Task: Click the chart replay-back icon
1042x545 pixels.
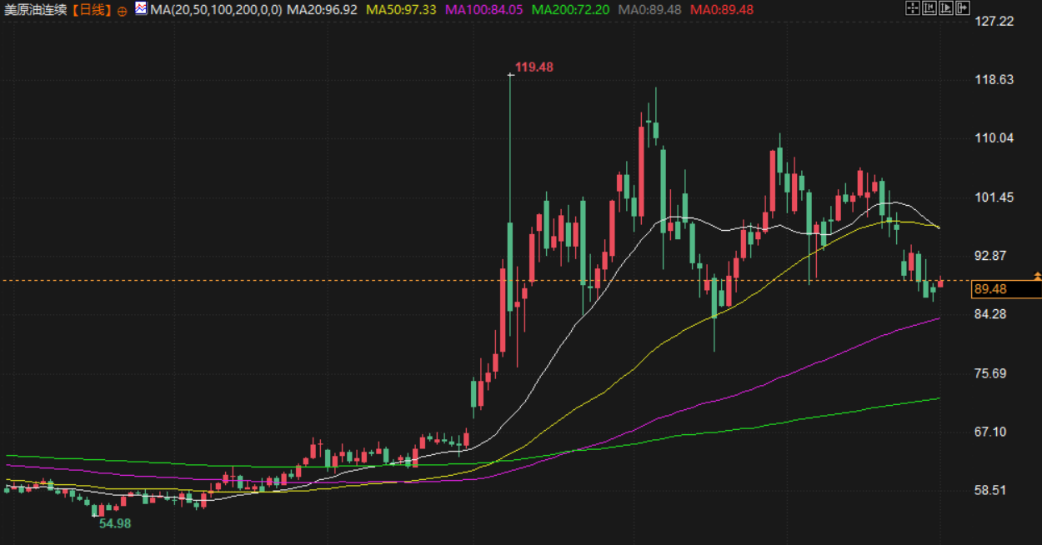Action: [929, 8]
